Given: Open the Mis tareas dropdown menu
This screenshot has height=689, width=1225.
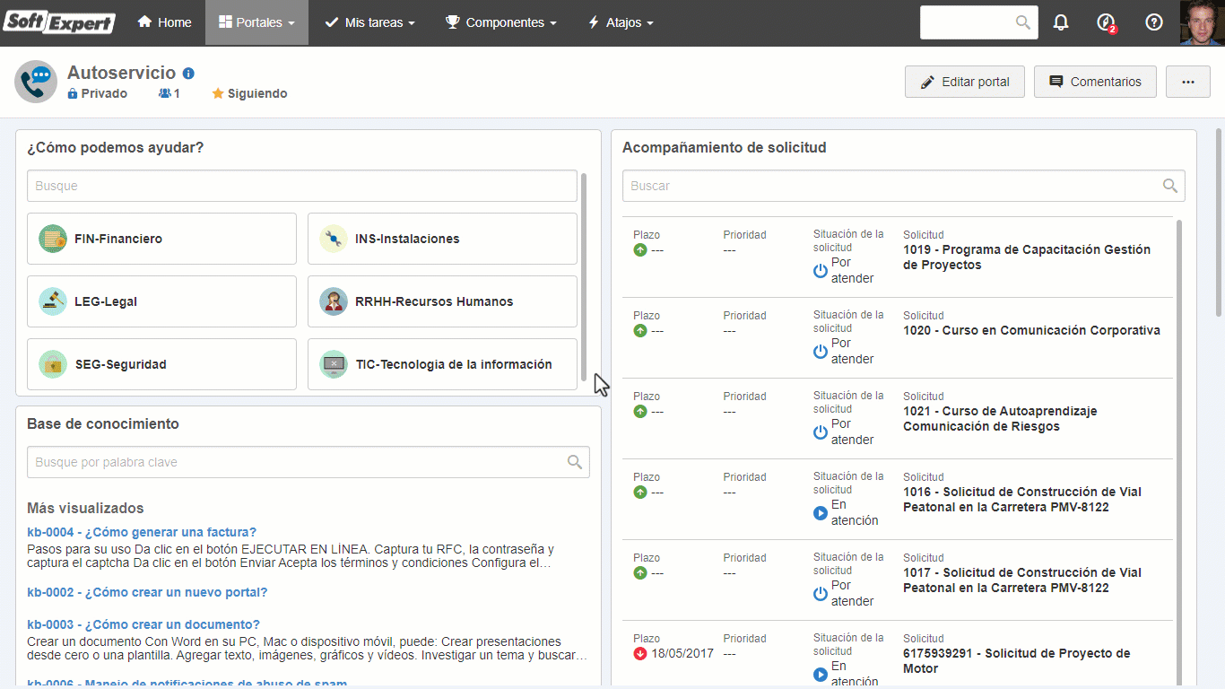Looking at the screenshot, I should [369, 22].
